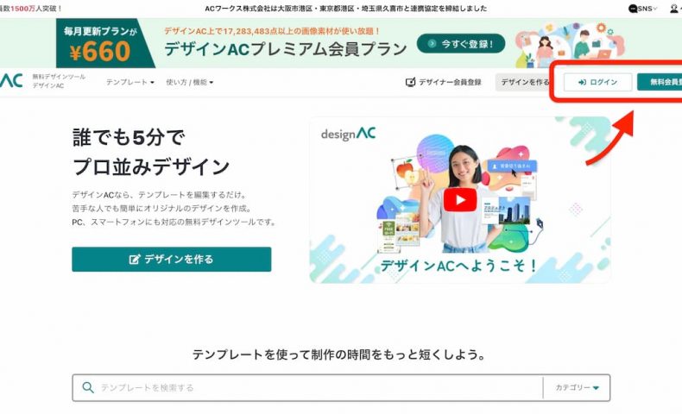Play the YouTube video on the welcome banner
682x414 pixels.
pos(460,200)
